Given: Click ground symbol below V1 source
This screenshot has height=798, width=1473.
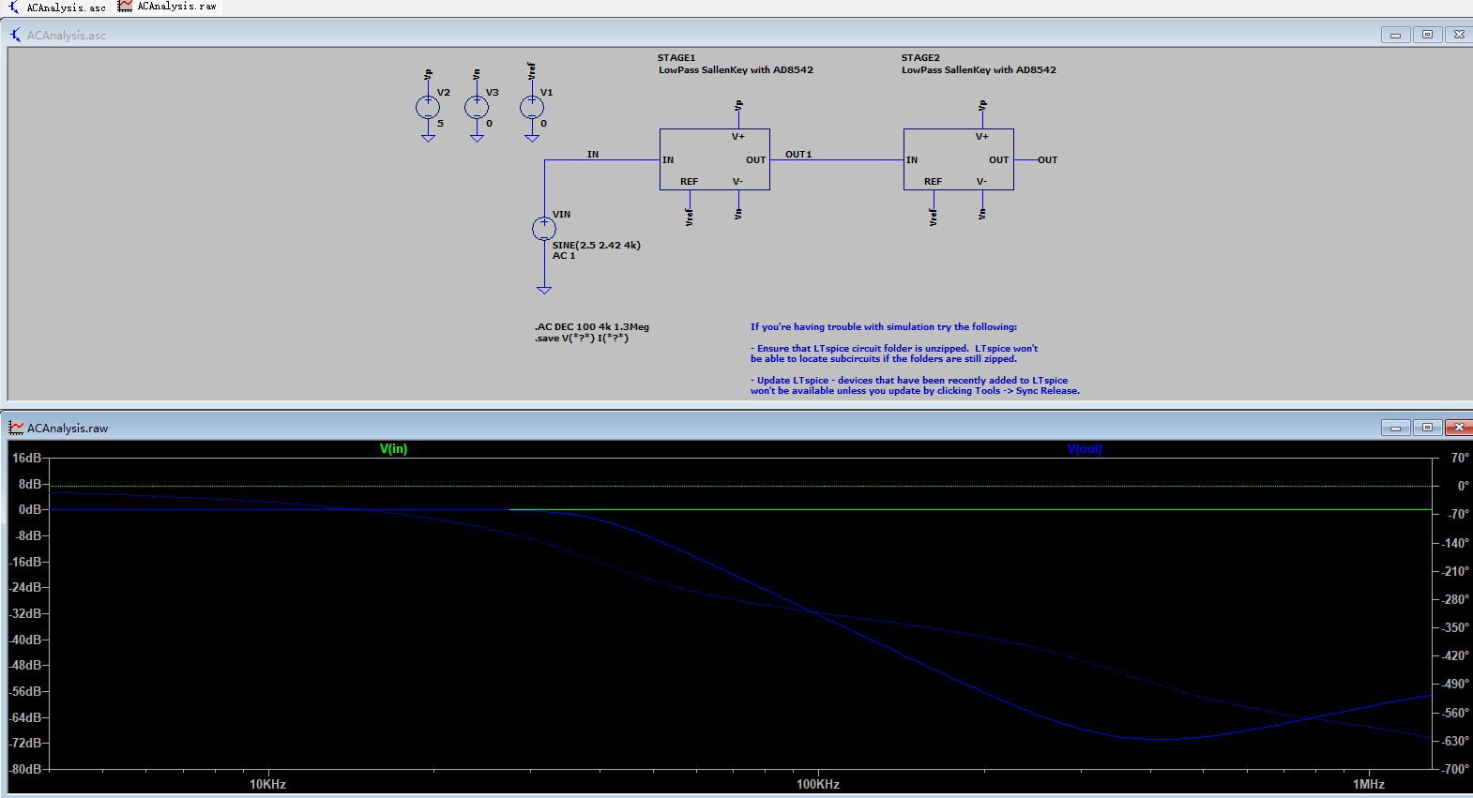Looking at the screenshot, I should click(532, 138).
